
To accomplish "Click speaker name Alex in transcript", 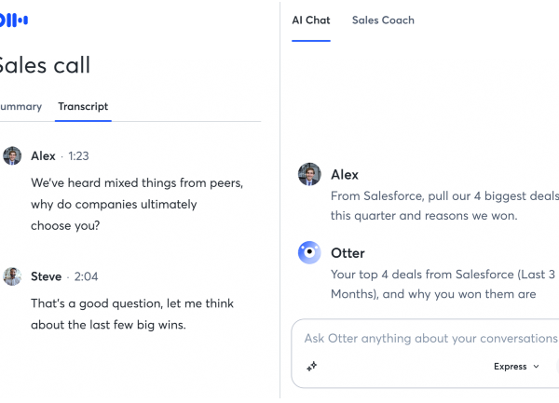I will (43, 156).
